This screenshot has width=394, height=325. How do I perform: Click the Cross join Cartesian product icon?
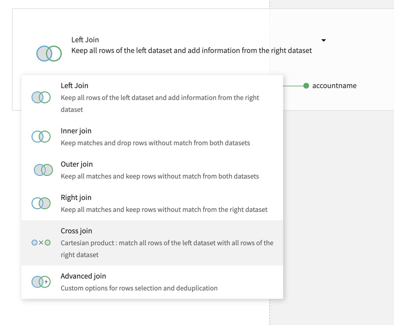click(41, 243)
